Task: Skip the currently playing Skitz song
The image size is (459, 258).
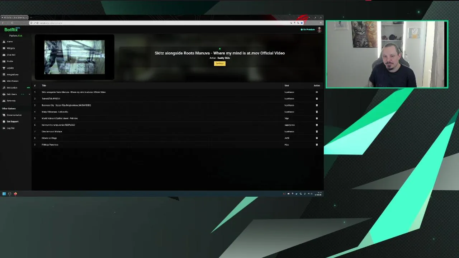Action: point(317,92)
